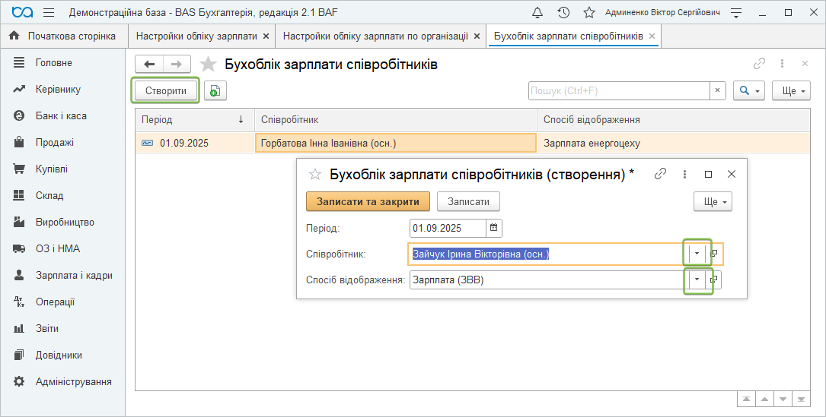The width and height of the screenshot is (826, 417).
Task: Add dialog to favorites with star icon
Action: (315, 174)
